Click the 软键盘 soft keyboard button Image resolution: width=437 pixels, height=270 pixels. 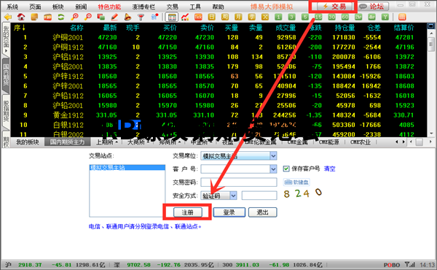296,182
